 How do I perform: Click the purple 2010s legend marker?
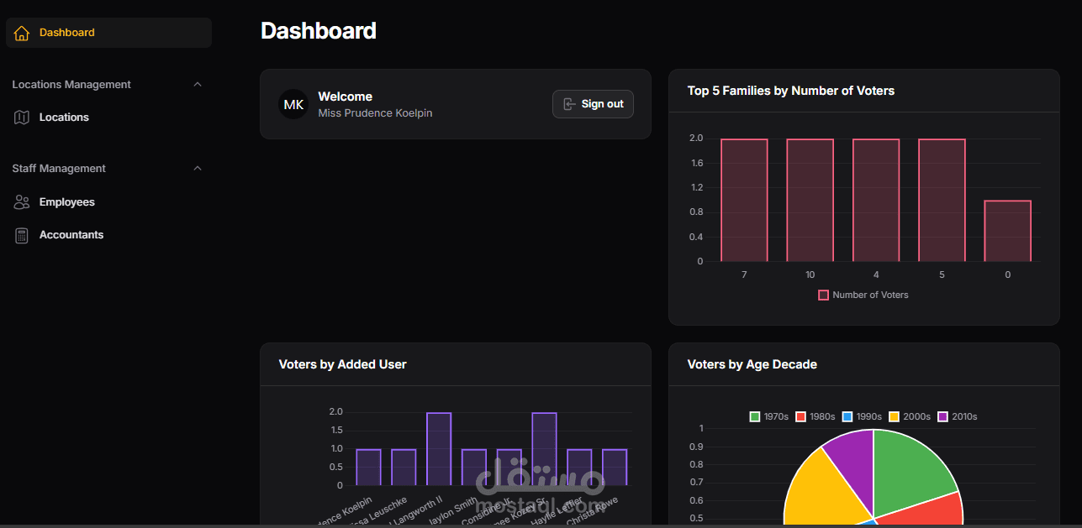point(942,416)
